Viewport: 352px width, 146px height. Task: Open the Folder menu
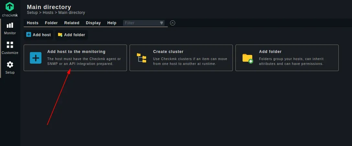coord(51,23)
